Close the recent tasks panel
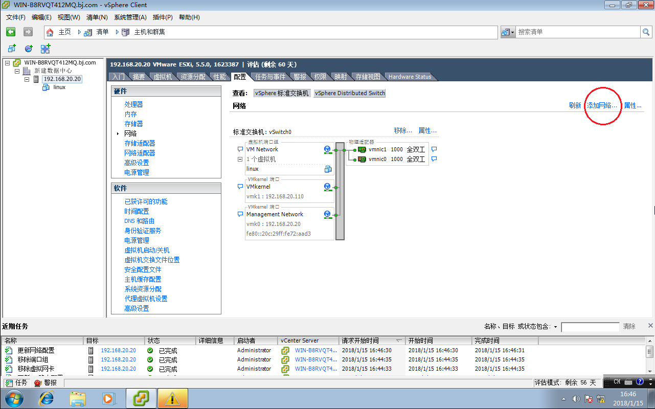The width and height of the screenshot is (655, 409). click(650, 326)
